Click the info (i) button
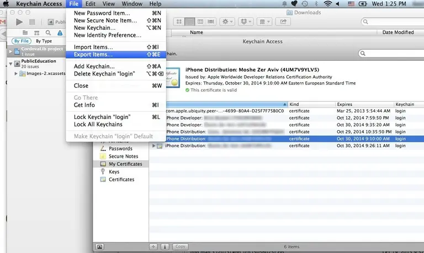The image size is (424, 253). 165,246
